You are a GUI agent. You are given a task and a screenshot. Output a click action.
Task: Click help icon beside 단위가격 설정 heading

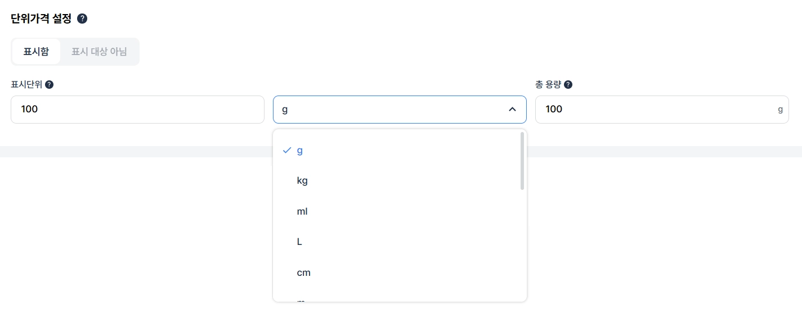click(x=82, y=19)
